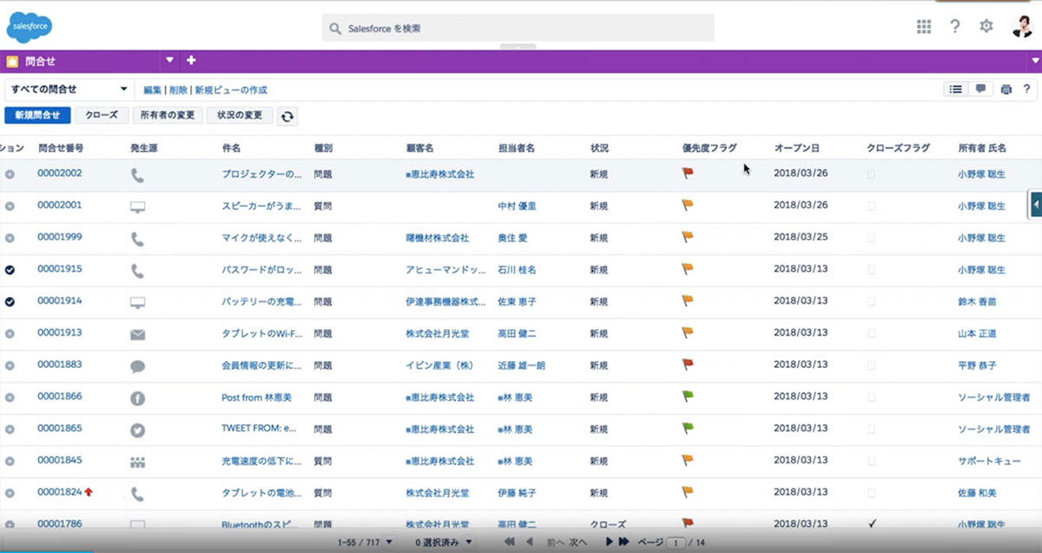Click the 削除 link
This screenshot has width=1042, height=553.
click(178, 90)
